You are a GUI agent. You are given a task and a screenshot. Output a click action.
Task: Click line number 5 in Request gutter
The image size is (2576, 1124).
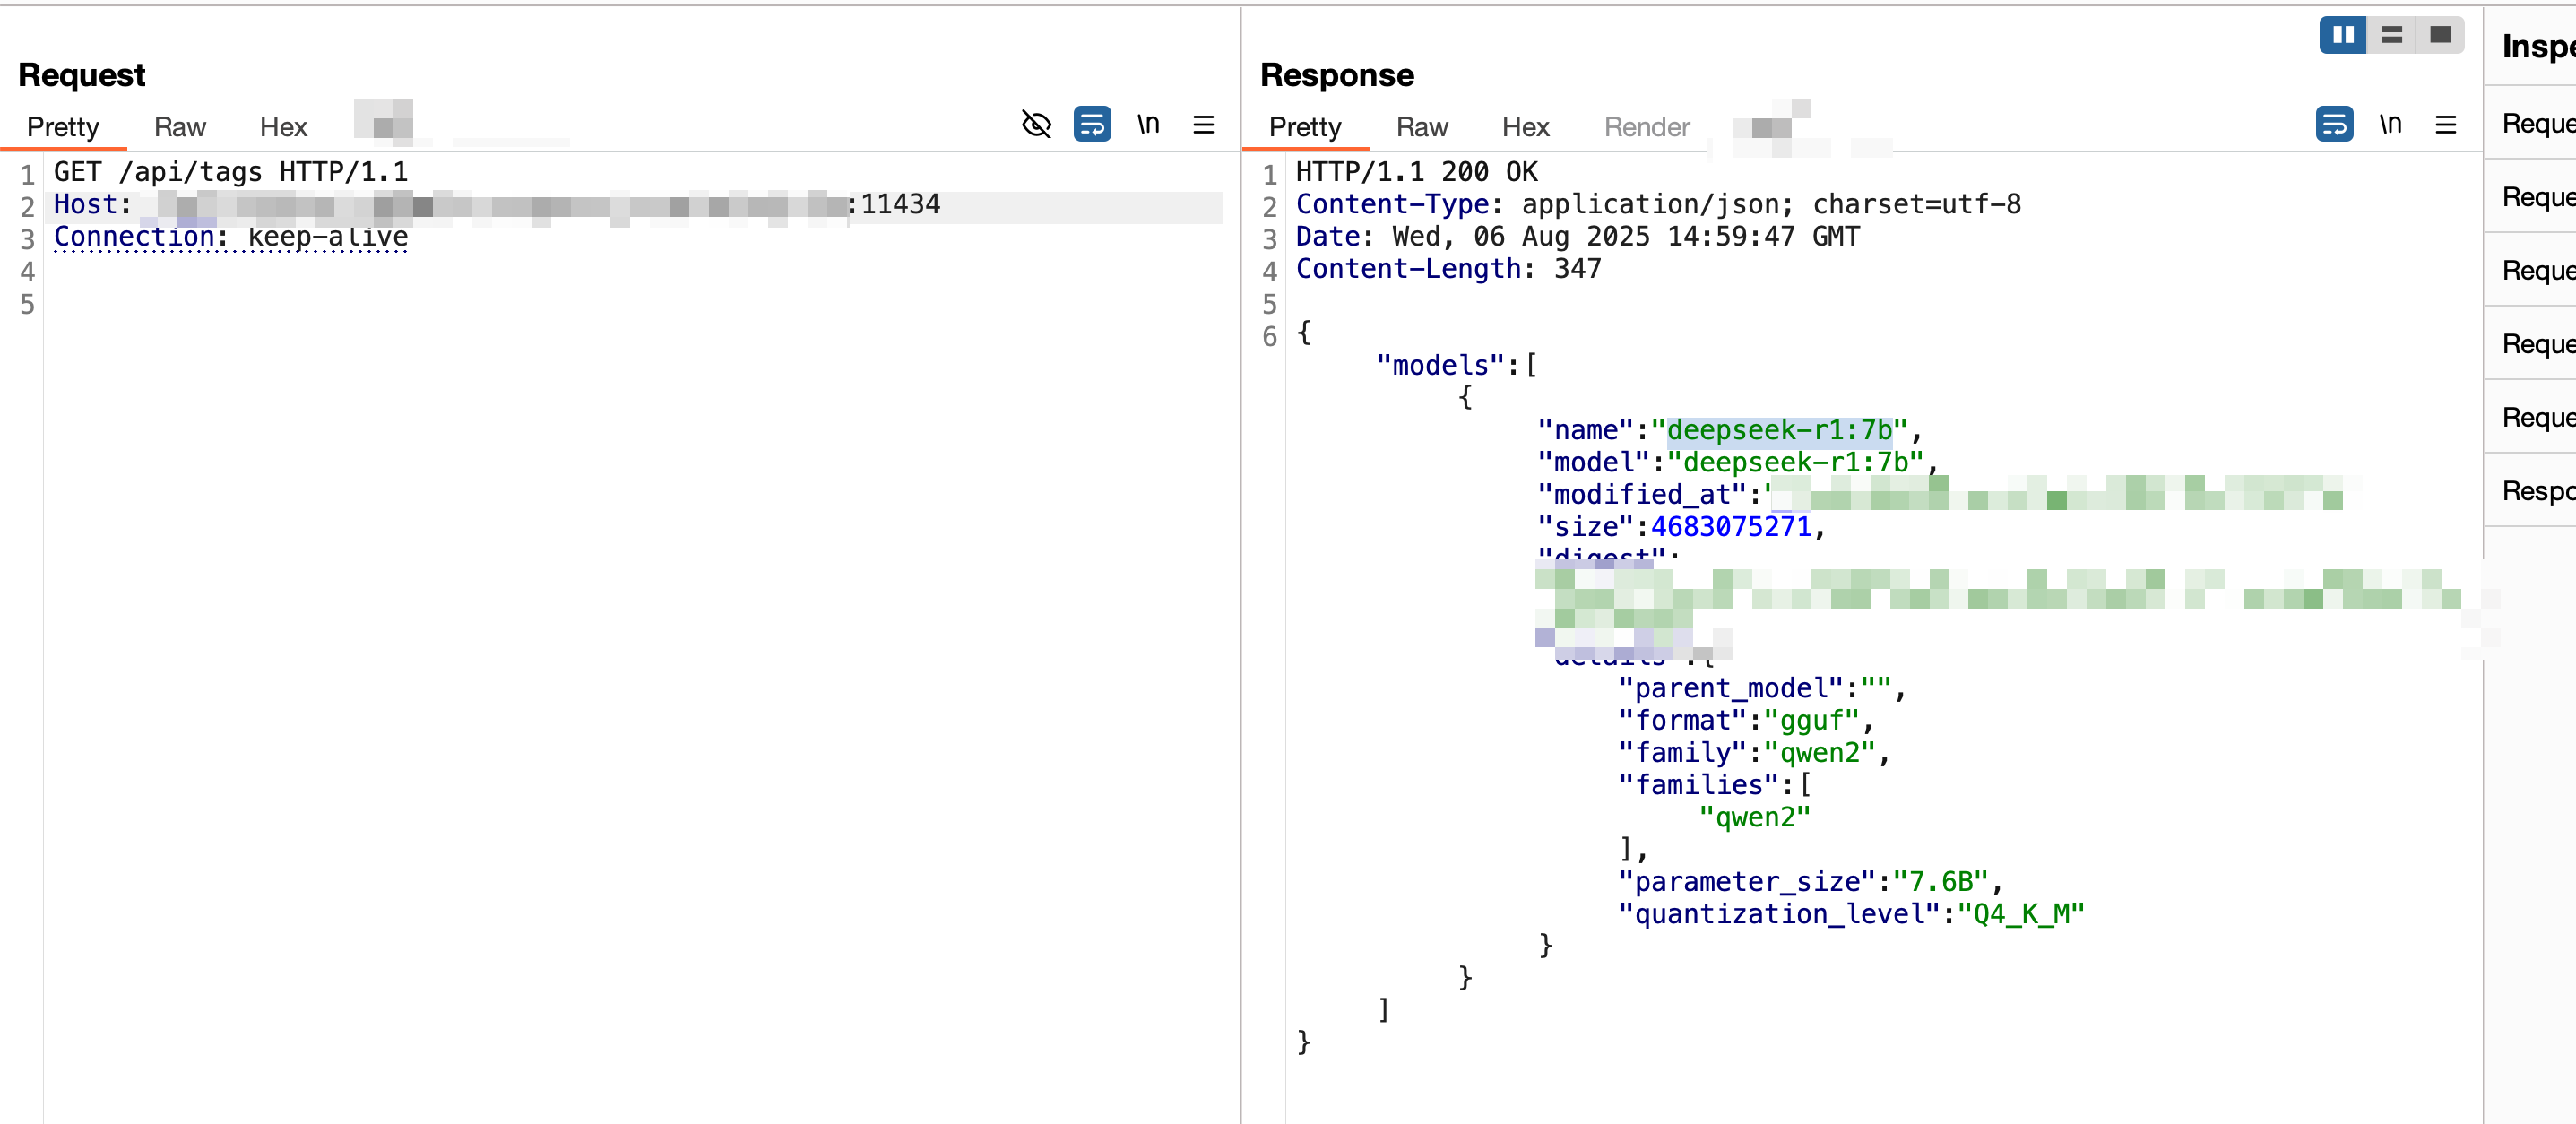[x=27, y=305]
